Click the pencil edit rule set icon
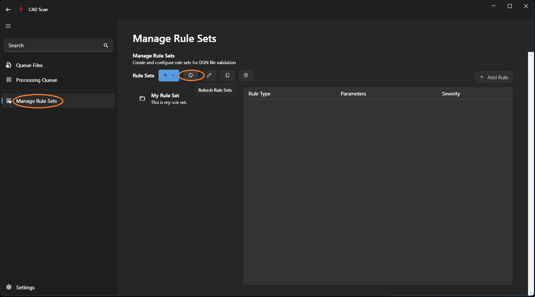 tap(209, 75)
